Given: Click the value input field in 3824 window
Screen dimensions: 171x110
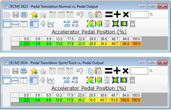Looking at the screenshot, I should (x=139, y=71).
